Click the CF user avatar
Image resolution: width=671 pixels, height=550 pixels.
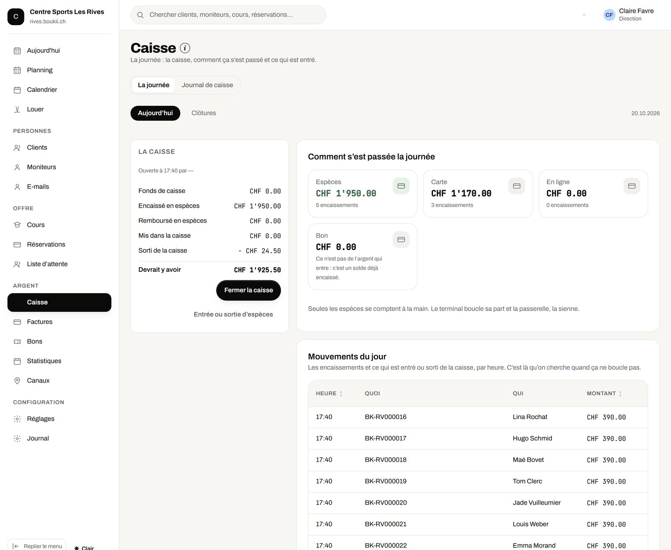pyautogui.click(x=609, y=15)
